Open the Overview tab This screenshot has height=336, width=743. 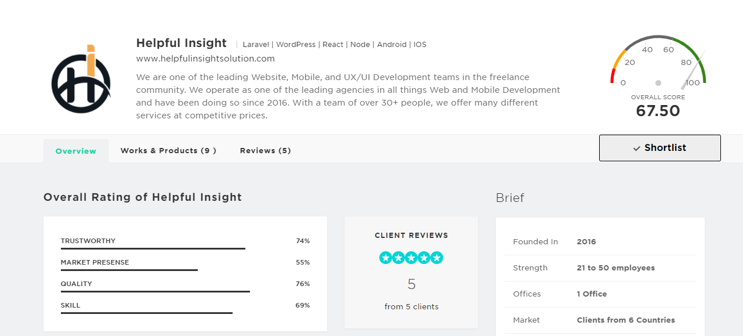tap(76, 151)
